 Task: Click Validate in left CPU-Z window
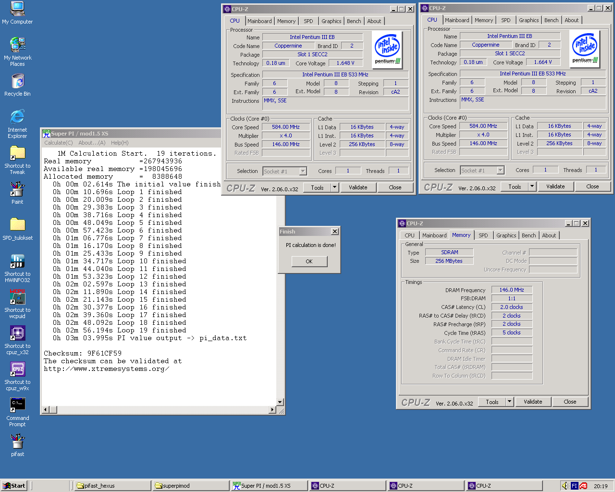358,187
